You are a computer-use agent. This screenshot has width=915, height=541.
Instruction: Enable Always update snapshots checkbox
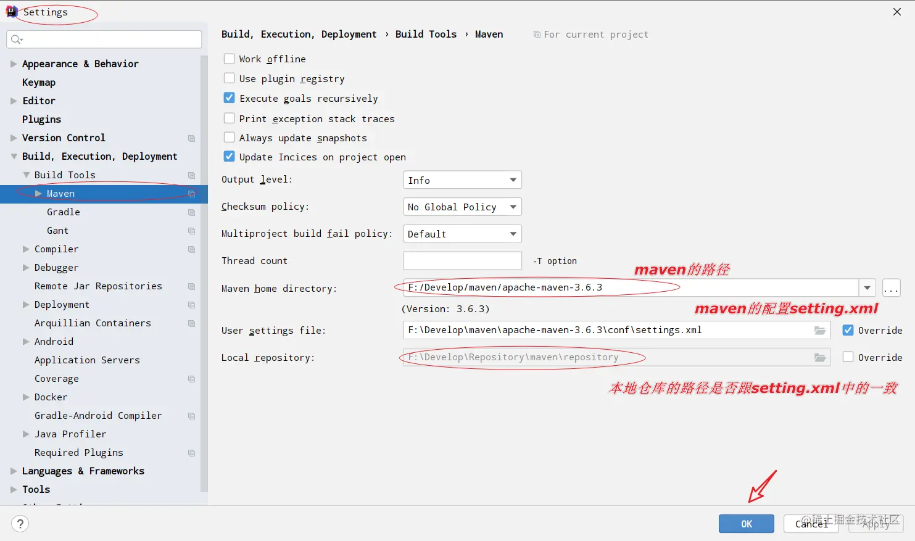click(x=229, y=138)
